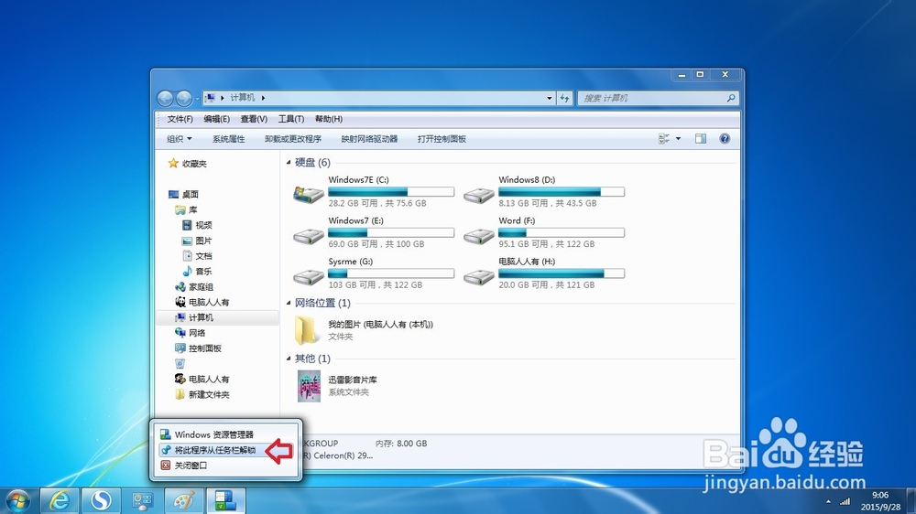
Task: Click arrow after 计算机 in breadcrumb
Action: 263,98
